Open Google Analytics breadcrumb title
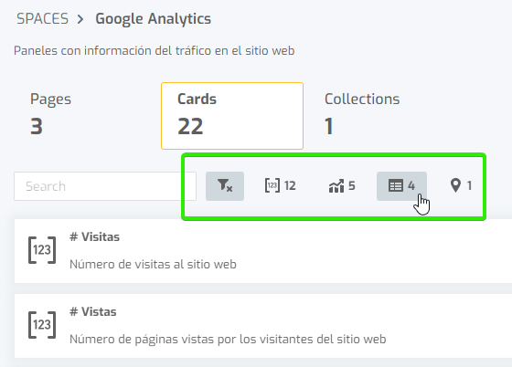512x367 pixels. coord(154,18)
